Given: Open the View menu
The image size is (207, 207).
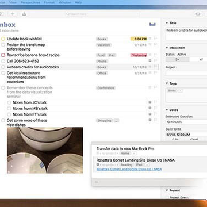Looking at the screenshot, I should 13,2.
